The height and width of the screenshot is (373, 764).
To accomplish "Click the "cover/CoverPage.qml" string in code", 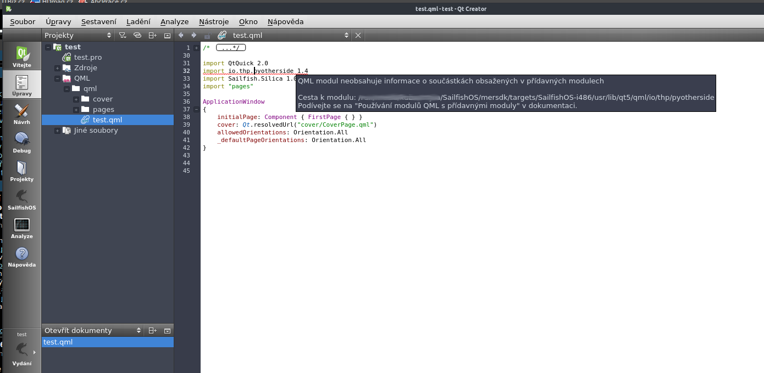I will [x=337, y=125].
